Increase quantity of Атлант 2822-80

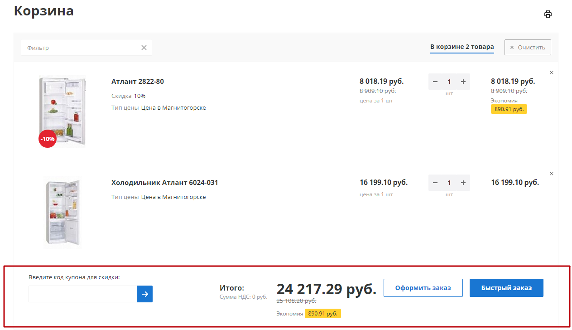coord(463,82)
